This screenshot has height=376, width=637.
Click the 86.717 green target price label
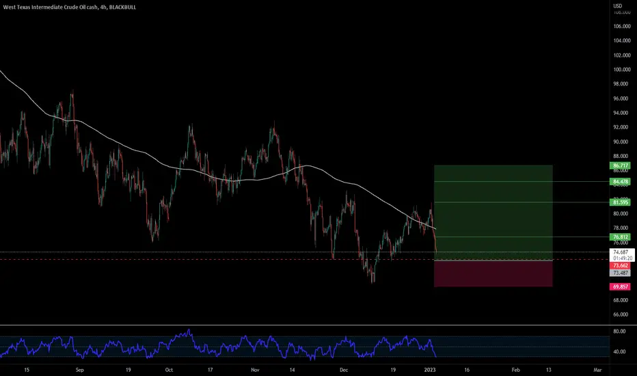[x=620, y=165]
